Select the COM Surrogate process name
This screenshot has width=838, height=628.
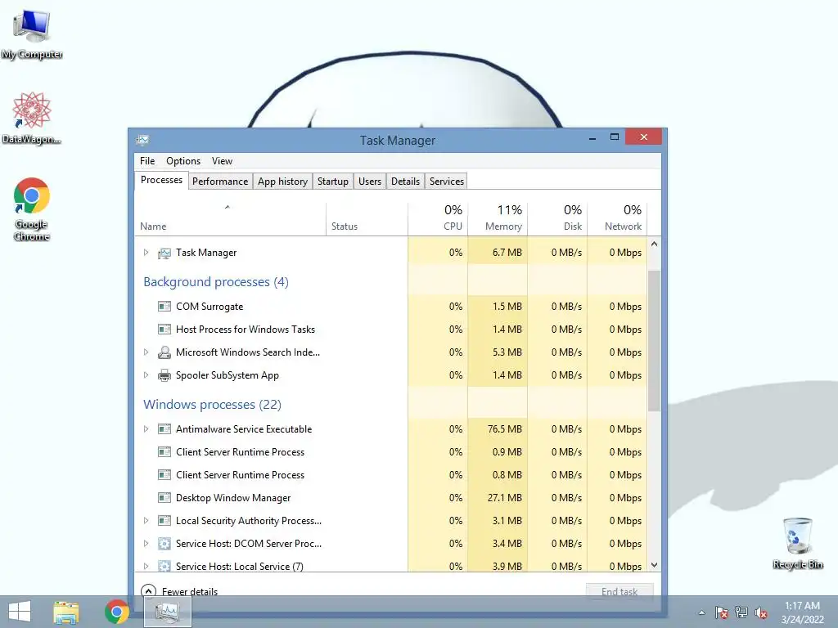209,307
